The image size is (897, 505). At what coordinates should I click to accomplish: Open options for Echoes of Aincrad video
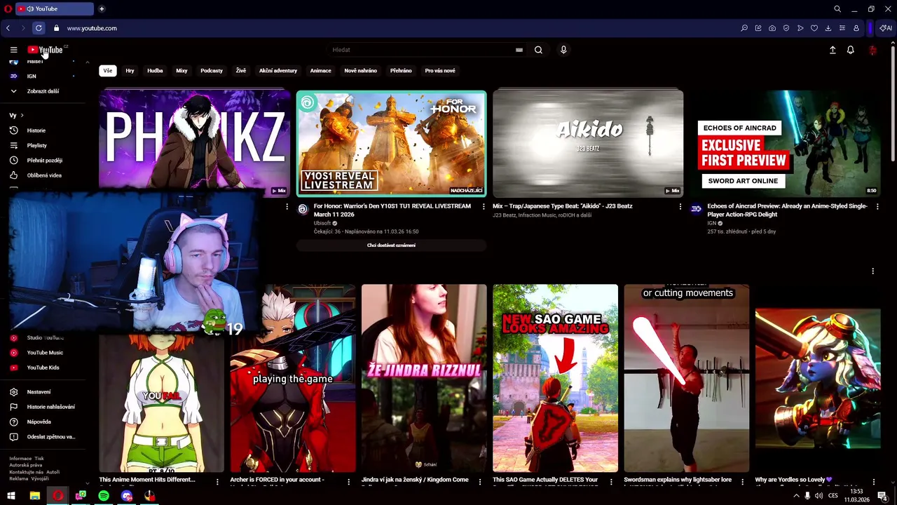click(877, 207)
